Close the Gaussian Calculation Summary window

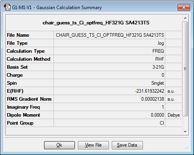[x=184, y=7]
